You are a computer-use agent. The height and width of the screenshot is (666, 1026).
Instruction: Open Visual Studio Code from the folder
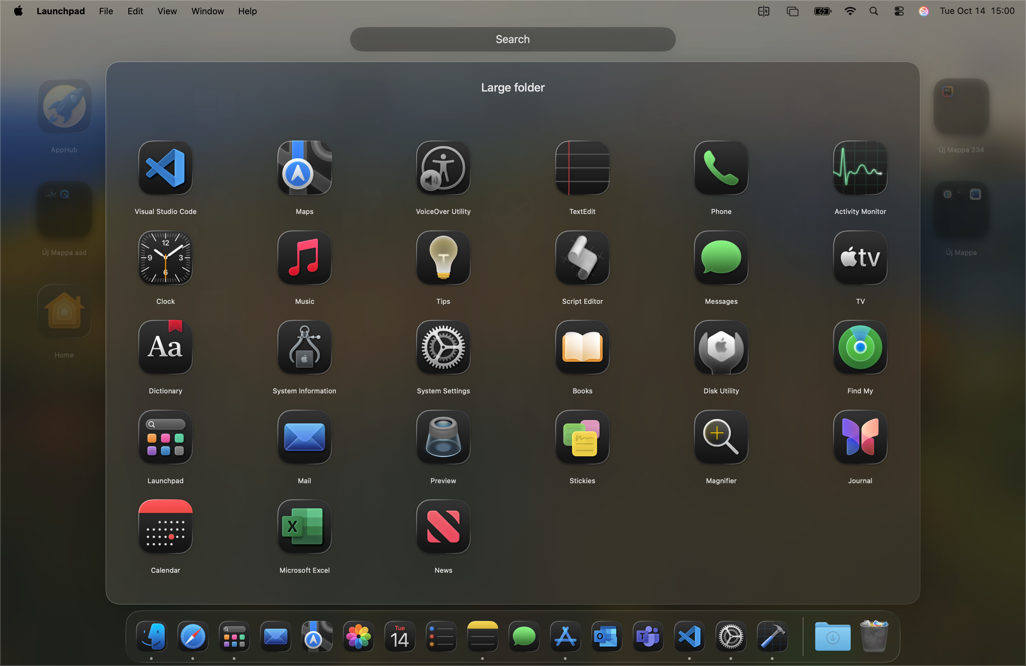[165, 168]
